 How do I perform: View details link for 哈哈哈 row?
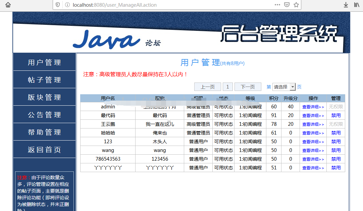pyautogui.click(x=313, y=133)
